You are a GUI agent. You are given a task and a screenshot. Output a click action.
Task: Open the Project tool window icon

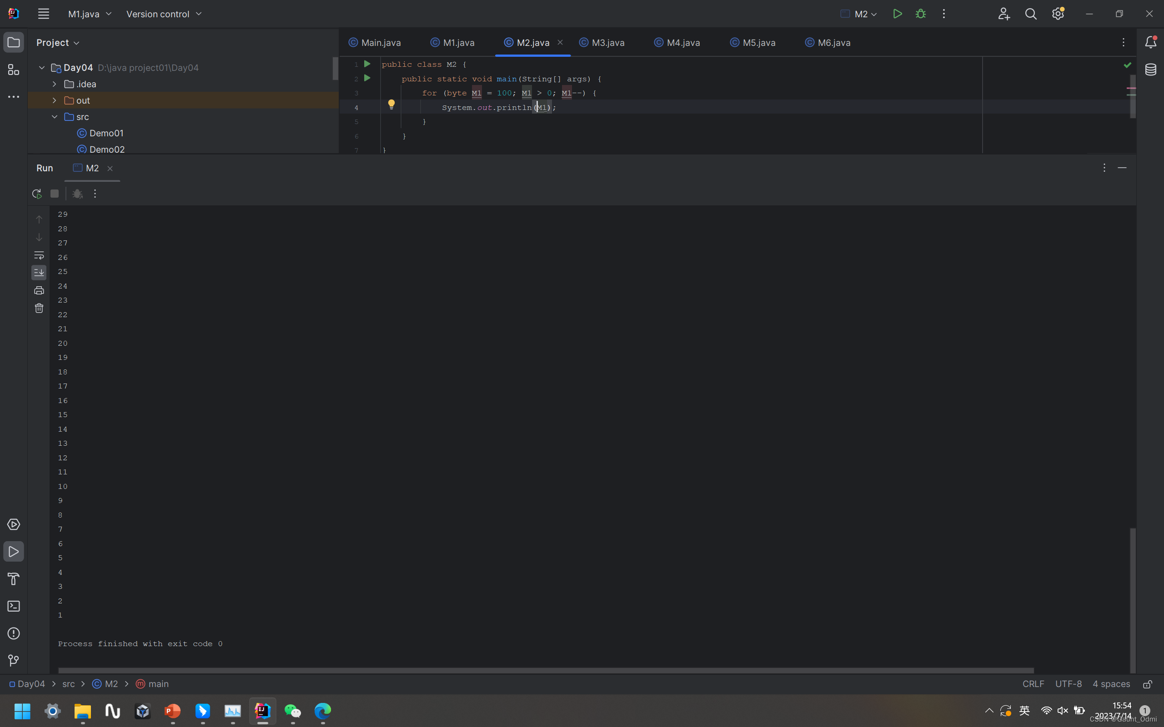point(14,42)
